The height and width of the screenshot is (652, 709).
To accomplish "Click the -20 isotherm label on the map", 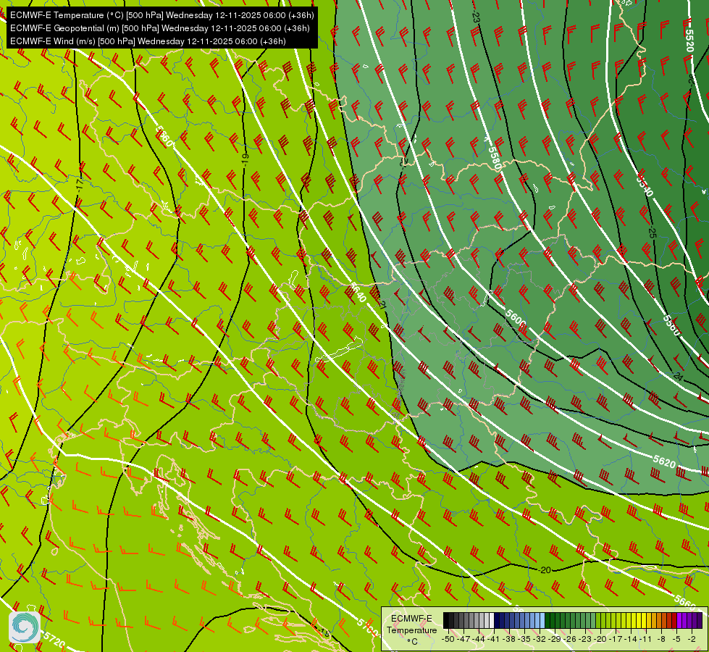I will (546, 569).
